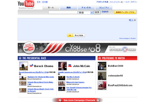Image resolution: width=155 pixels, height=102 pixels.
Task: Click the キャンセル button
Action: pyautogui.click(x=79, y=35)
